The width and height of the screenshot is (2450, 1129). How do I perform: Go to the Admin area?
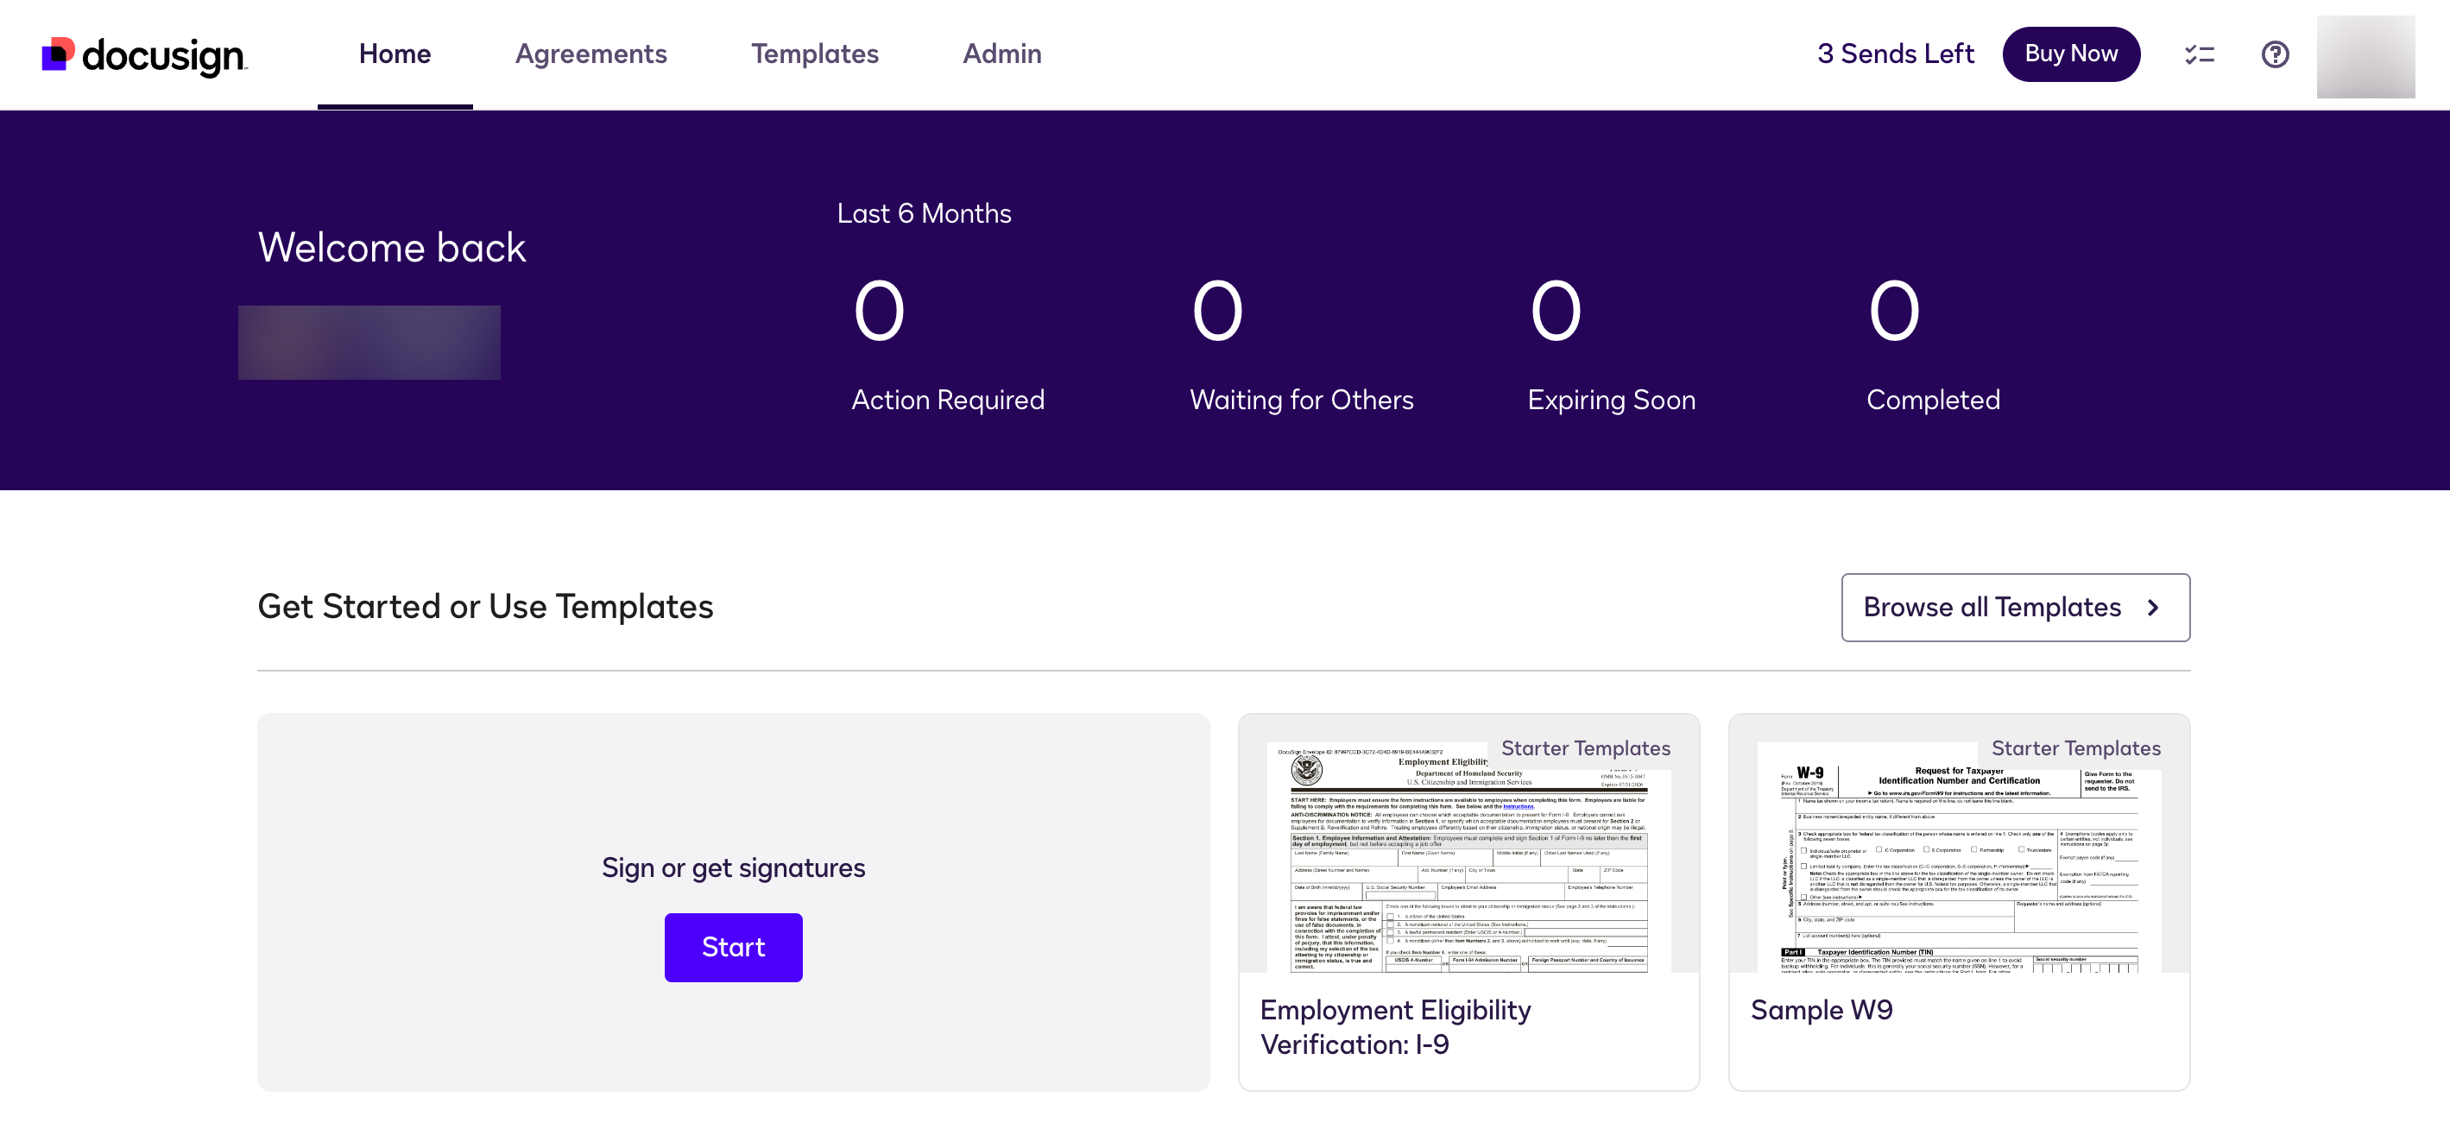pos(1001,54)
